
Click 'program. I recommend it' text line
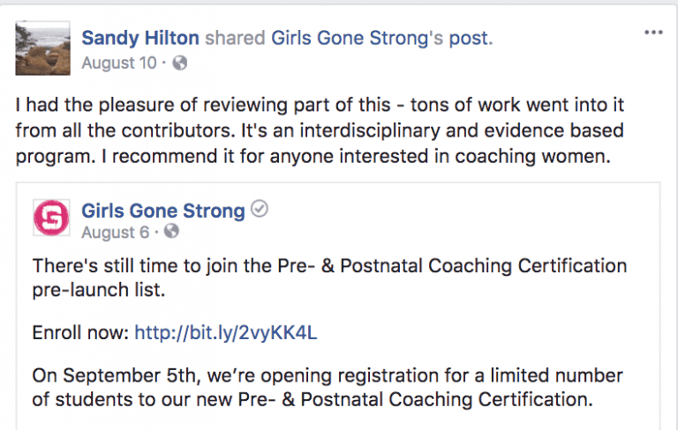313,156
